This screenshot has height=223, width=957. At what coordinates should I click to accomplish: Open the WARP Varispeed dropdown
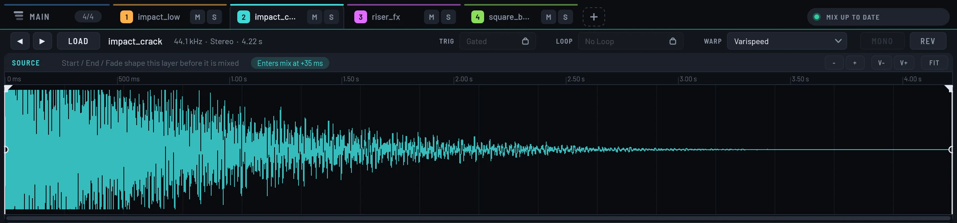787,41
